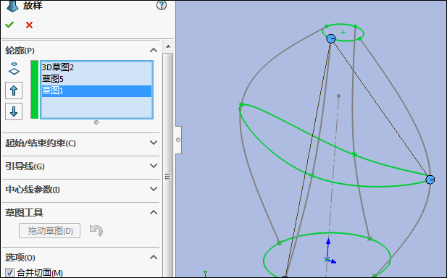Click the panel collapse handle on the splitter
The image size is (447, 278).
point(178,140)
